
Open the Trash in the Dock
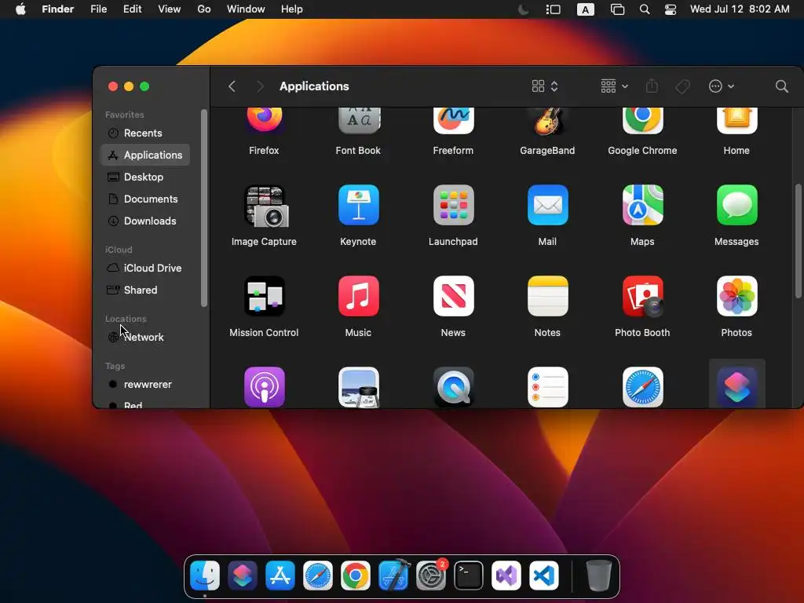click(x=599, y=576)
